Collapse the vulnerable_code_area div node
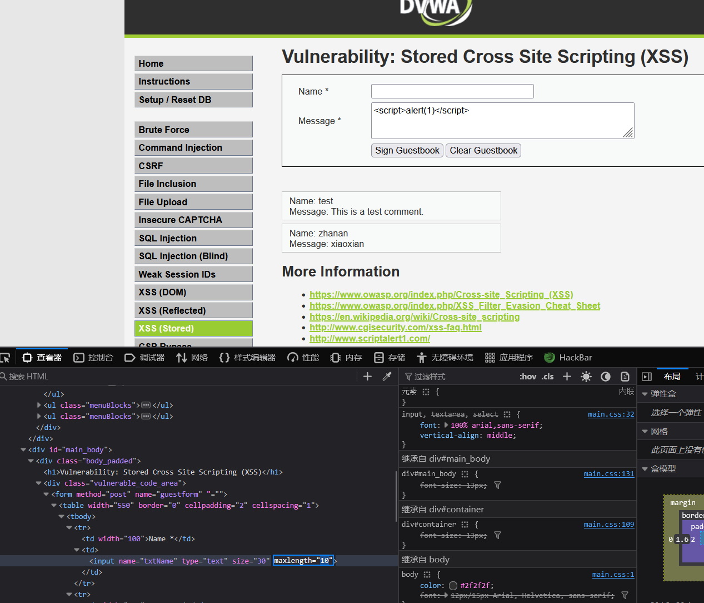704x603 pixels. pos(39,483)
